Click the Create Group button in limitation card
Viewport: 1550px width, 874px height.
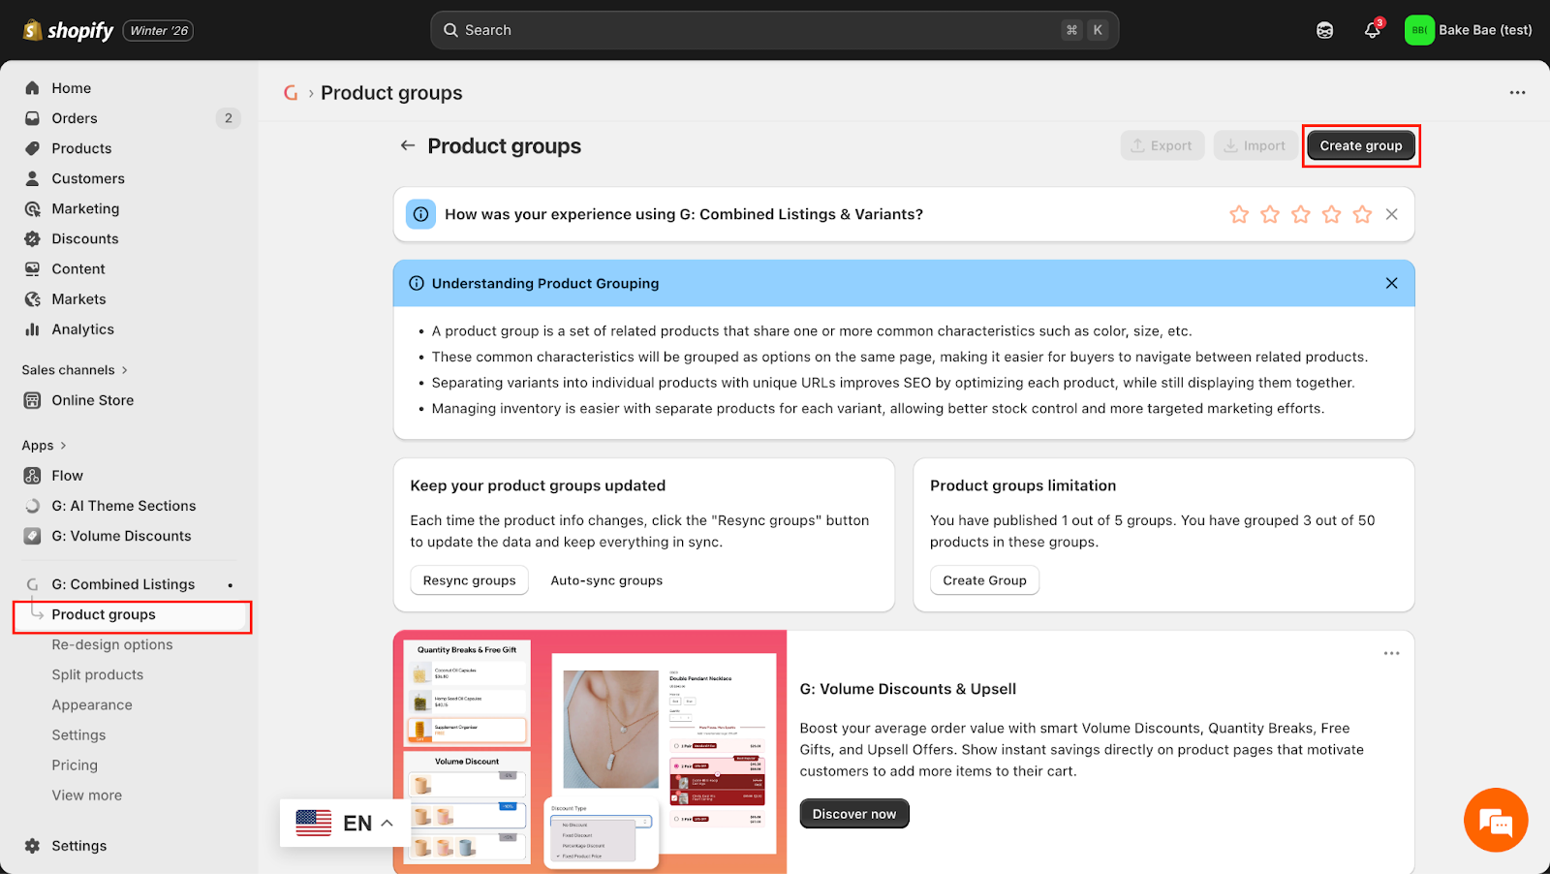pos(984,580)
